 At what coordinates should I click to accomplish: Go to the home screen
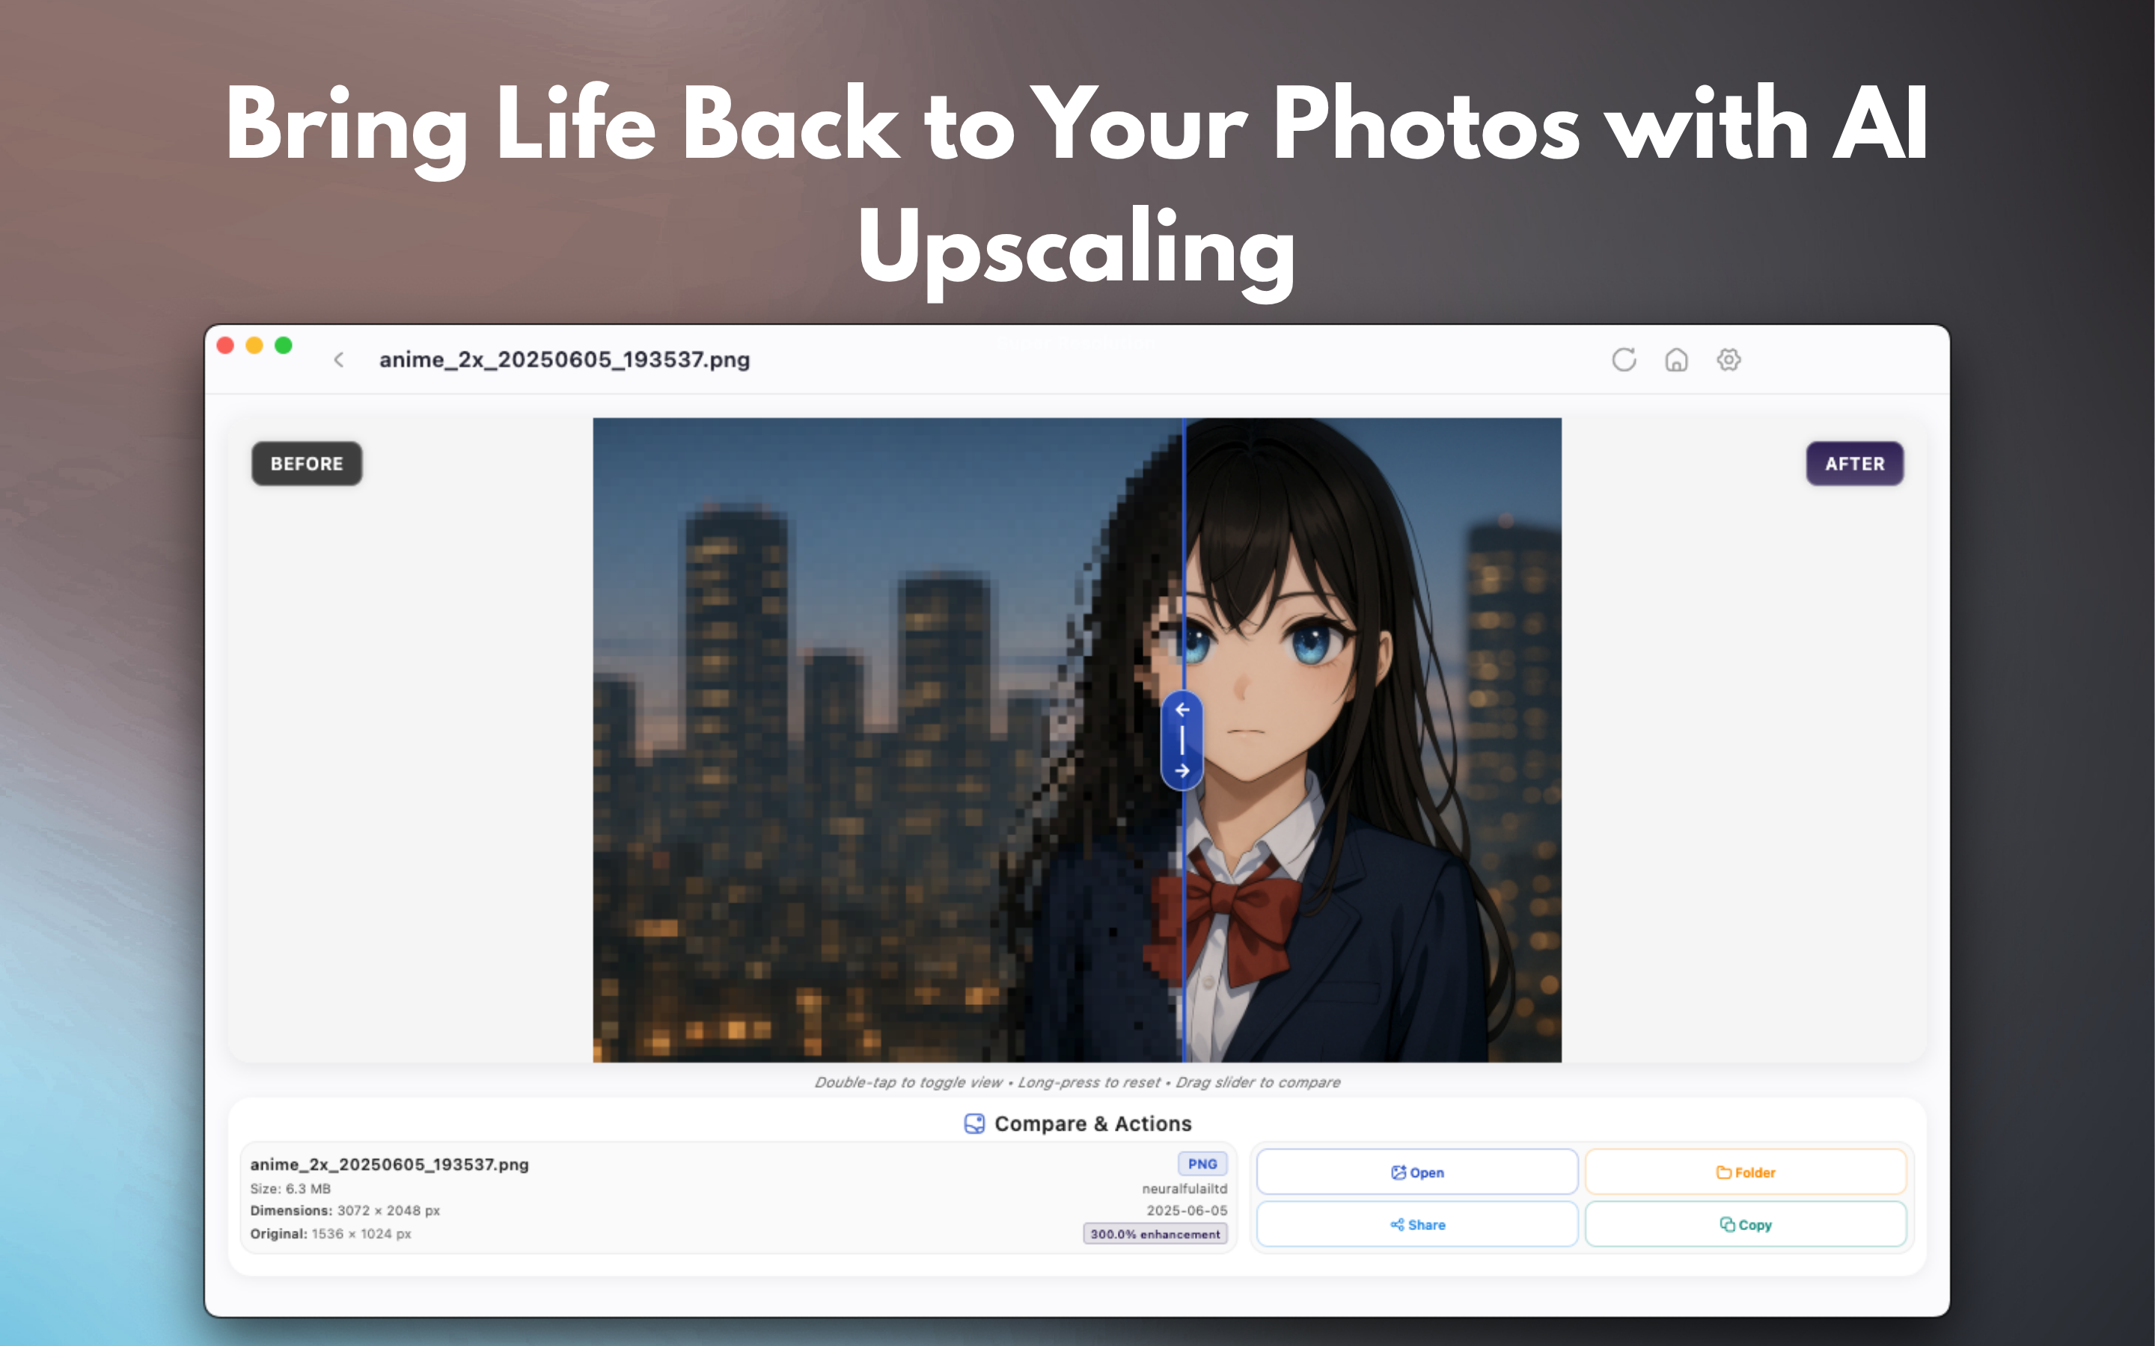(1676, 360)
